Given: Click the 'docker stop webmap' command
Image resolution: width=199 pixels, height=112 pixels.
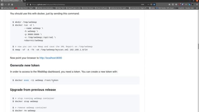Looking at the screenshot, I should [25, 101].
